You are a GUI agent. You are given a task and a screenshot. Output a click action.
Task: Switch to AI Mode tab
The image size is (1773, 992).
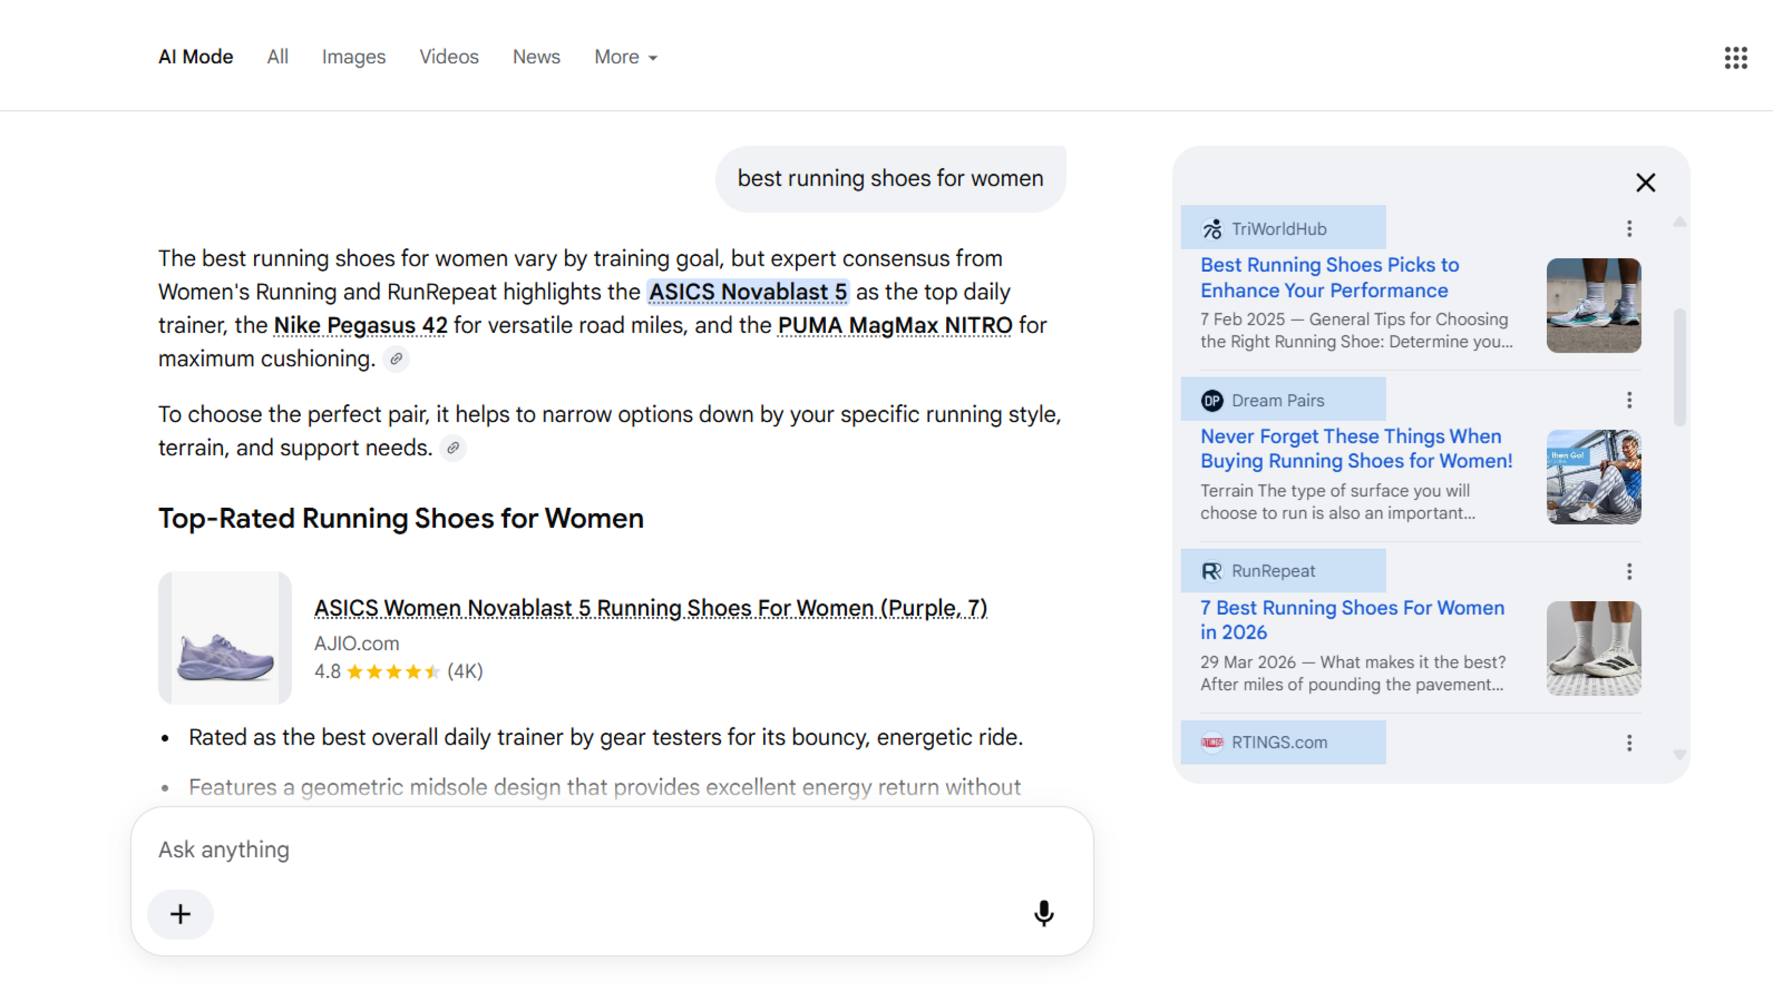point(196,57)
